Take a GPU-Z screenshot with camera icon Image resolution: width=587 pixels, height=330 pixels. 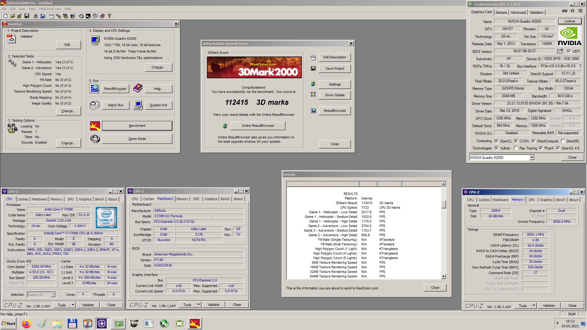(564, 11)
